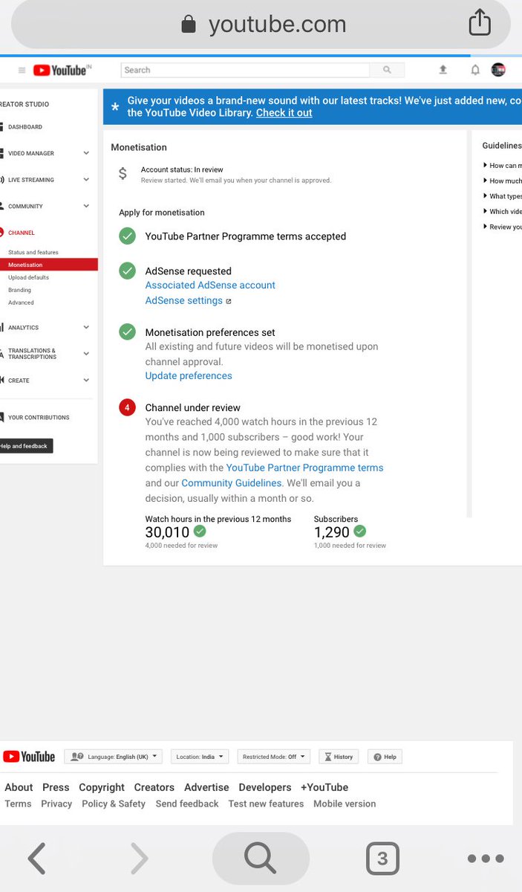Image resolution: width=522 pixels, height=892 pixels.
Task: Go back with browser back arrow
Action: (36, 859)
